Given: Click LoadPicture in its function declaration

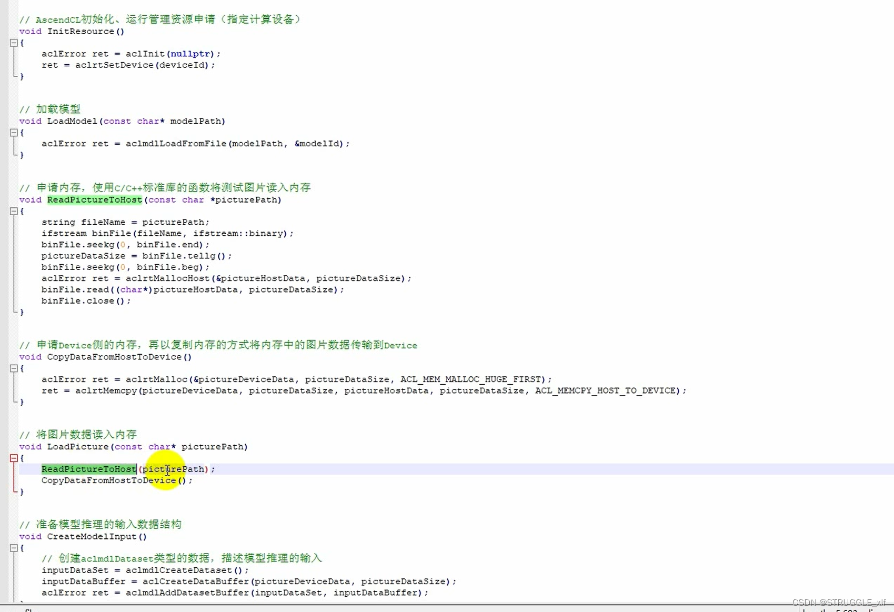Looking at the screenshot, I should tap(78, 447).
